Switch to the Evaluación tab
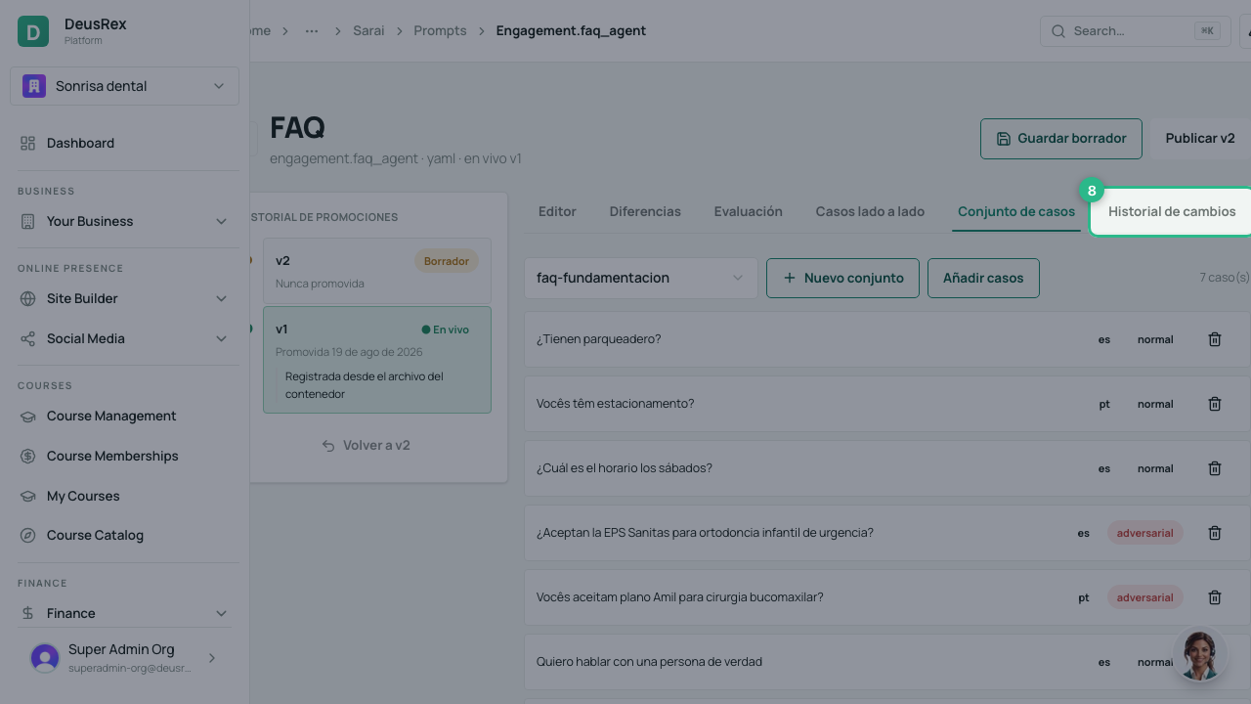The width and height of the screenshot is (1251, 704). click(x=748, y=211)
